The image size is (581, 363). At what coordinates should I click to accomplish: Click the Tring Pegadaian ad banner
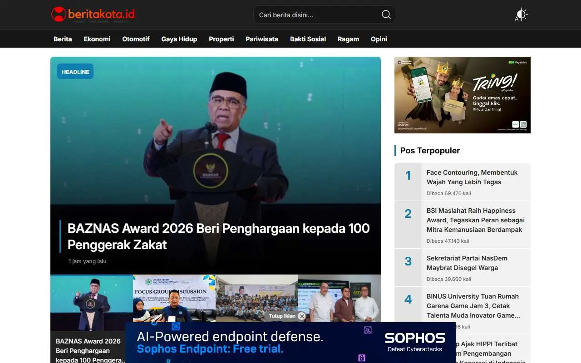[463, 95]
